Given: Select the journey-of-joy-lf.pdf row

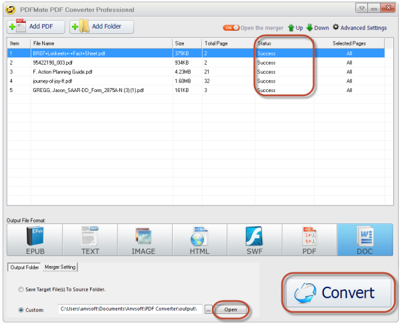Looking at the screenshot, I should pyautogui.click(x=196, y=81).
